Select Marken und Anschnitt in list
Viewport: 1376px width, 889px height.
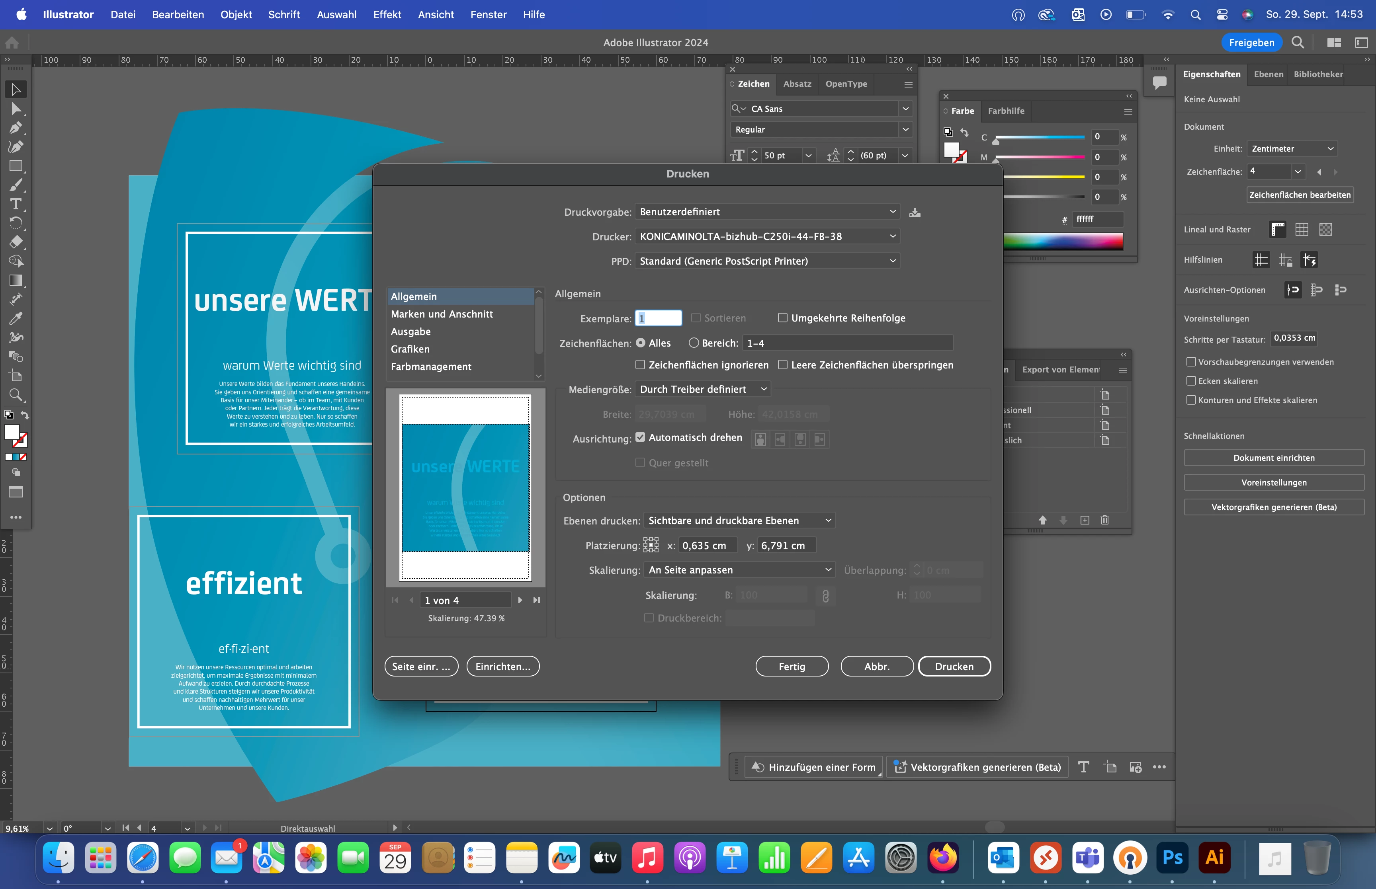point(442,314)
